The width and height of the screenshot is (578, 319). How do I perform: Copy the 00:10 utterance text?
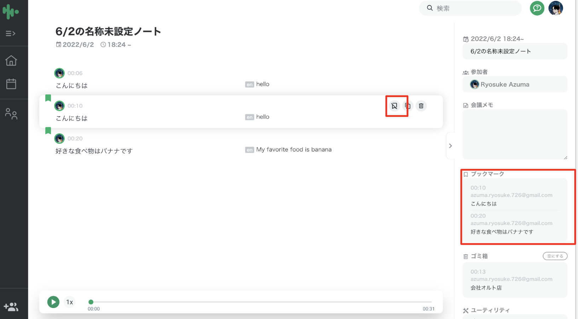click(408, 106)
